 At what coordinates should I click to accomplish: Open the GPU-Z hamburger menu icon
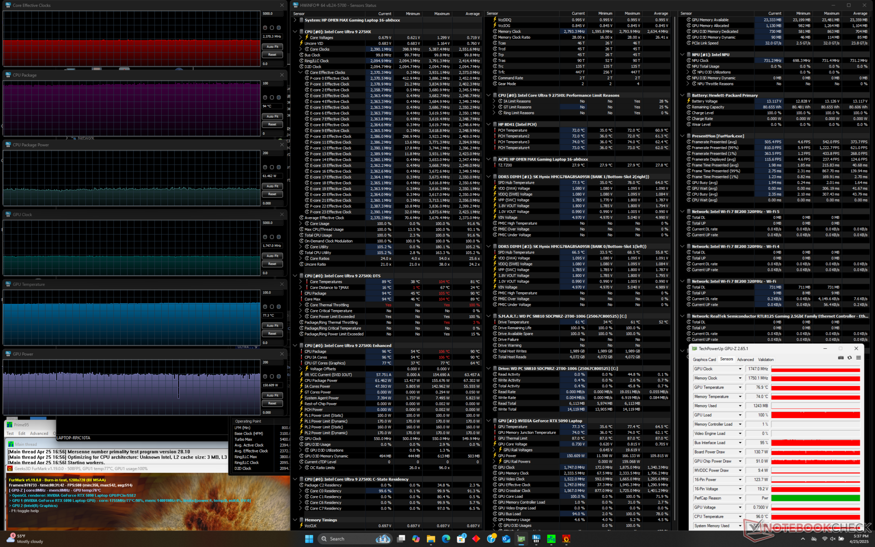858,358
